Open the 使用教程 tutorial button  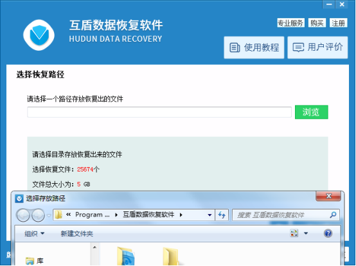coord(254,48)
